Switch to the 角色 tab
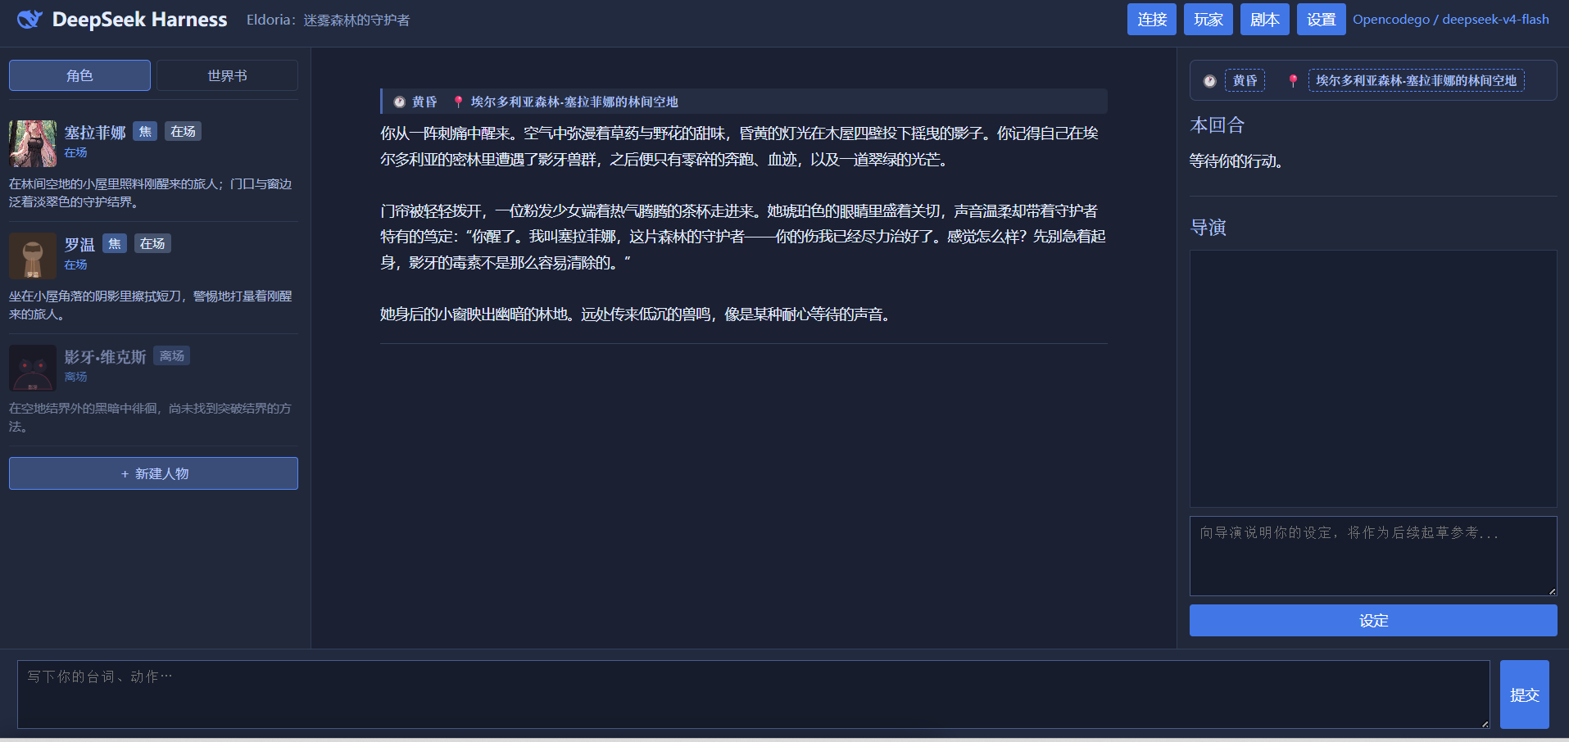The image size is (1569, 742). click(x=79, y=75)
